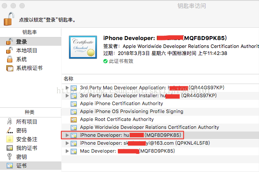This screenshot has height=172, width=259.
Task: Show 所有项目 category
Action: [x=26, y=121]
